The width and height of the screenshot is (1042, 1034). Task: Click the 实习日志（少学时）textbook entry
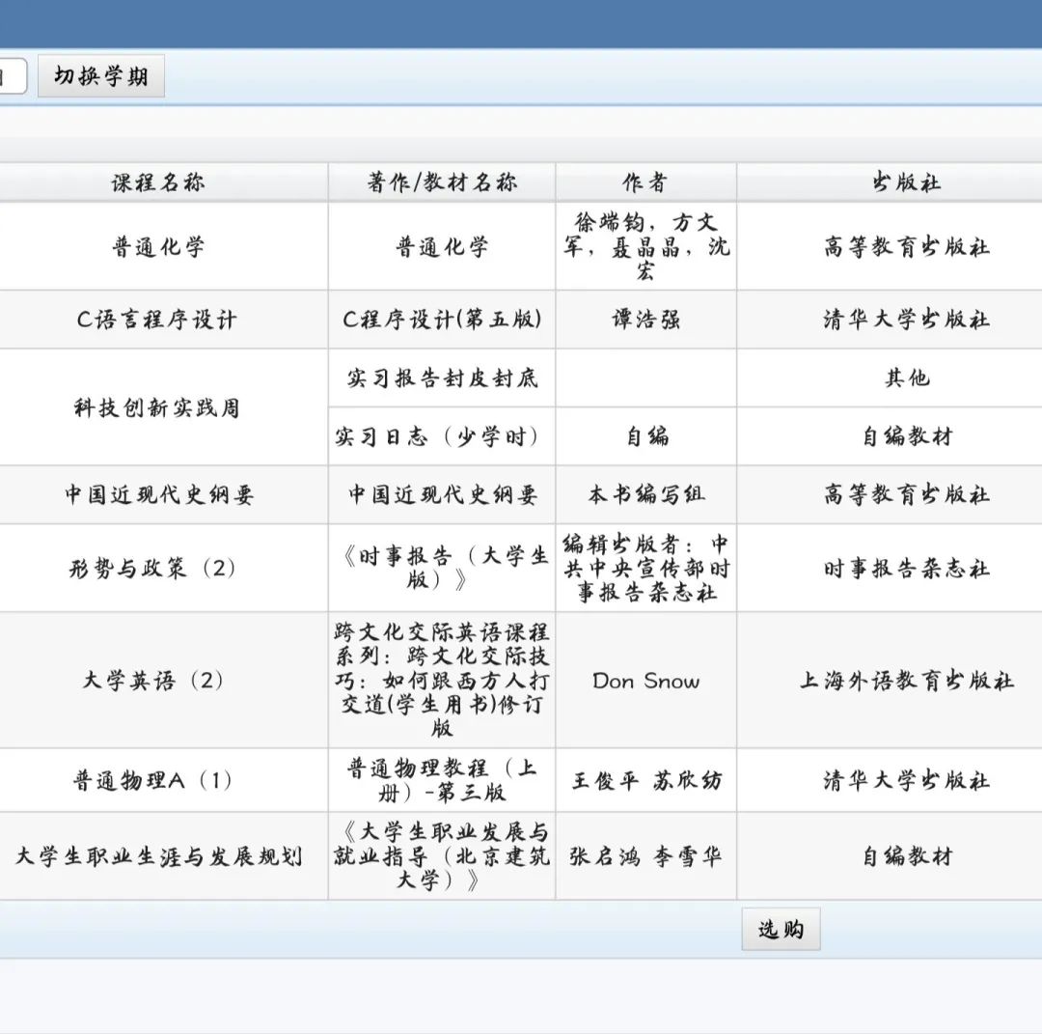click(442, 435)
